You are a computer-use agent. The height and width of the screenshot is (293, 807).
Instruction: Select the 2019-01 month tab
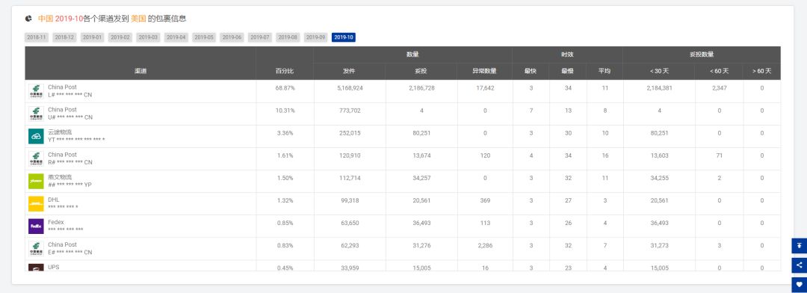[92, 37]
